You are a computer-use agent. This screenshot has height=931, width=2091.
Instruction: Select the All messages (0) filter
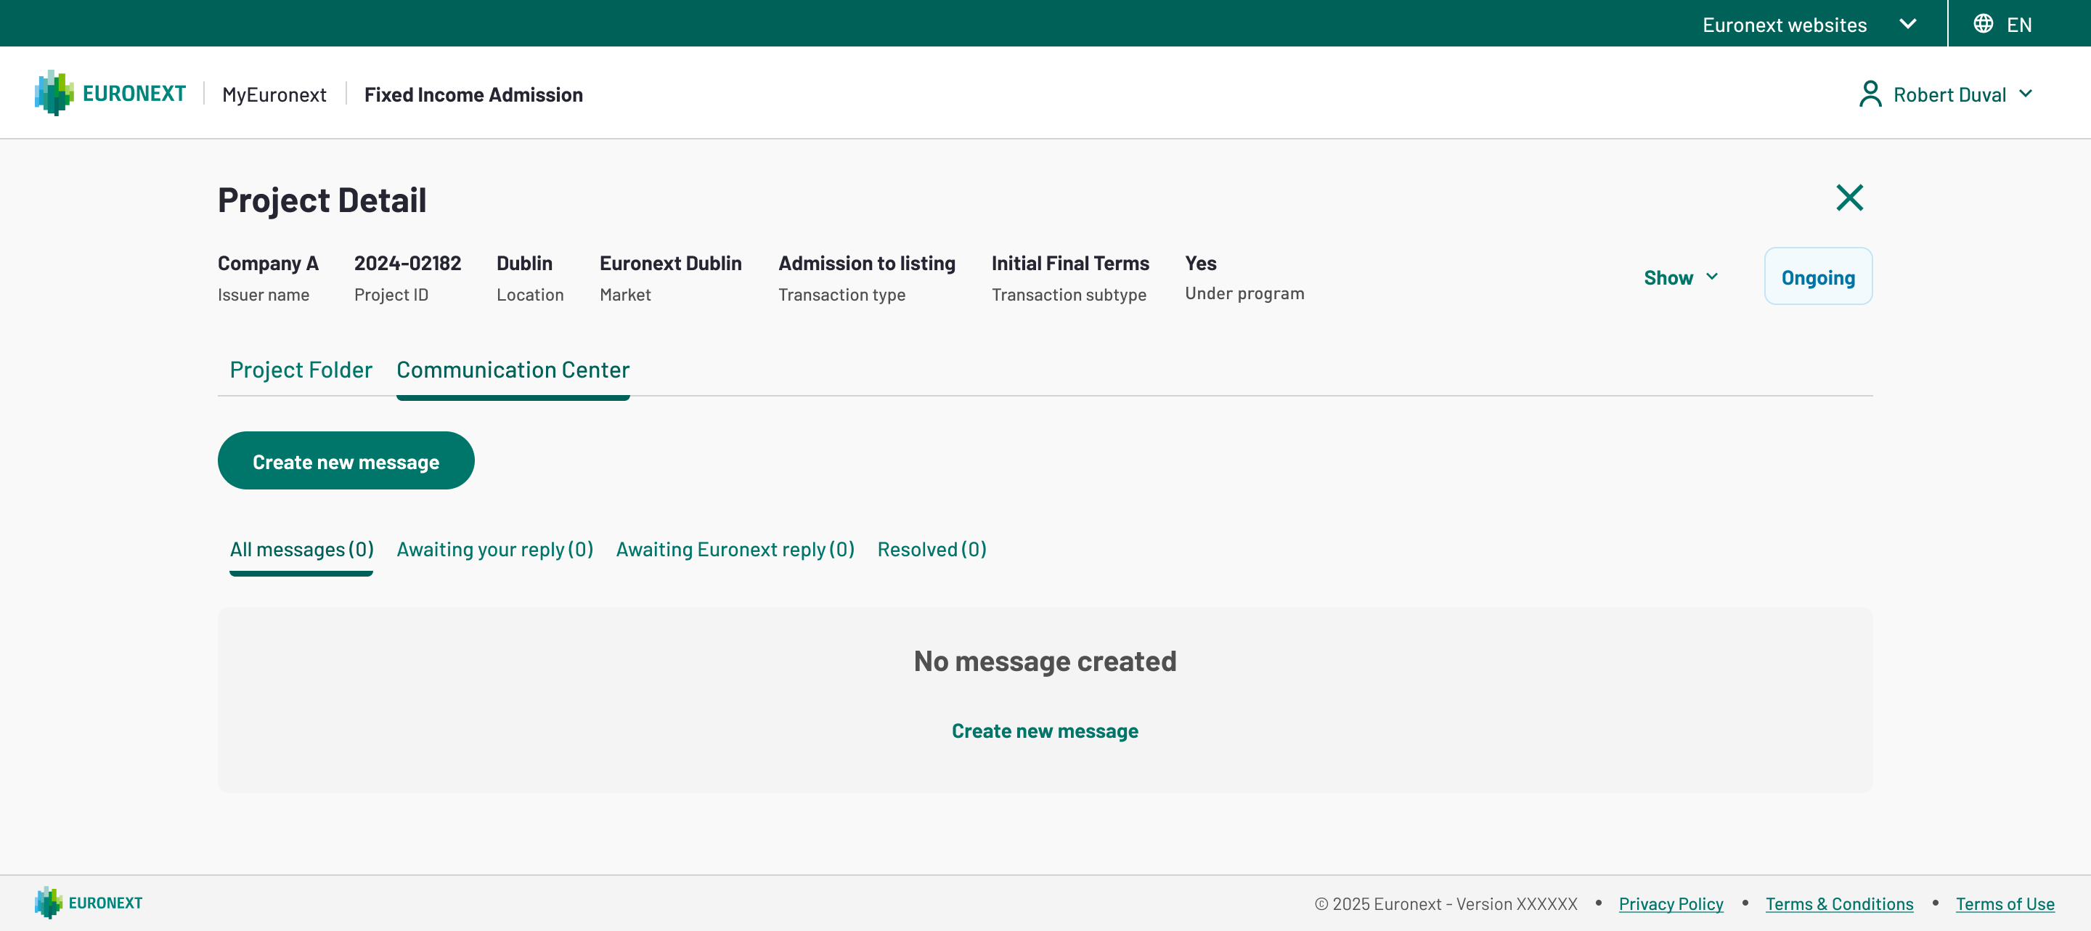[x=301, y=550]
